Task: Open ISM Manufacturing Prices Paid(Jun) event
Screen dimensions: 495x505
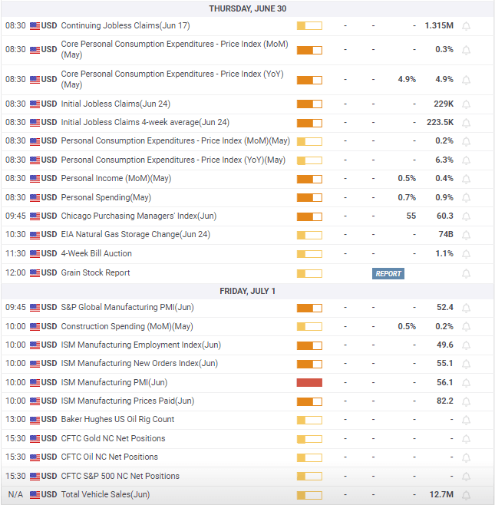Action: pos(127,401)
